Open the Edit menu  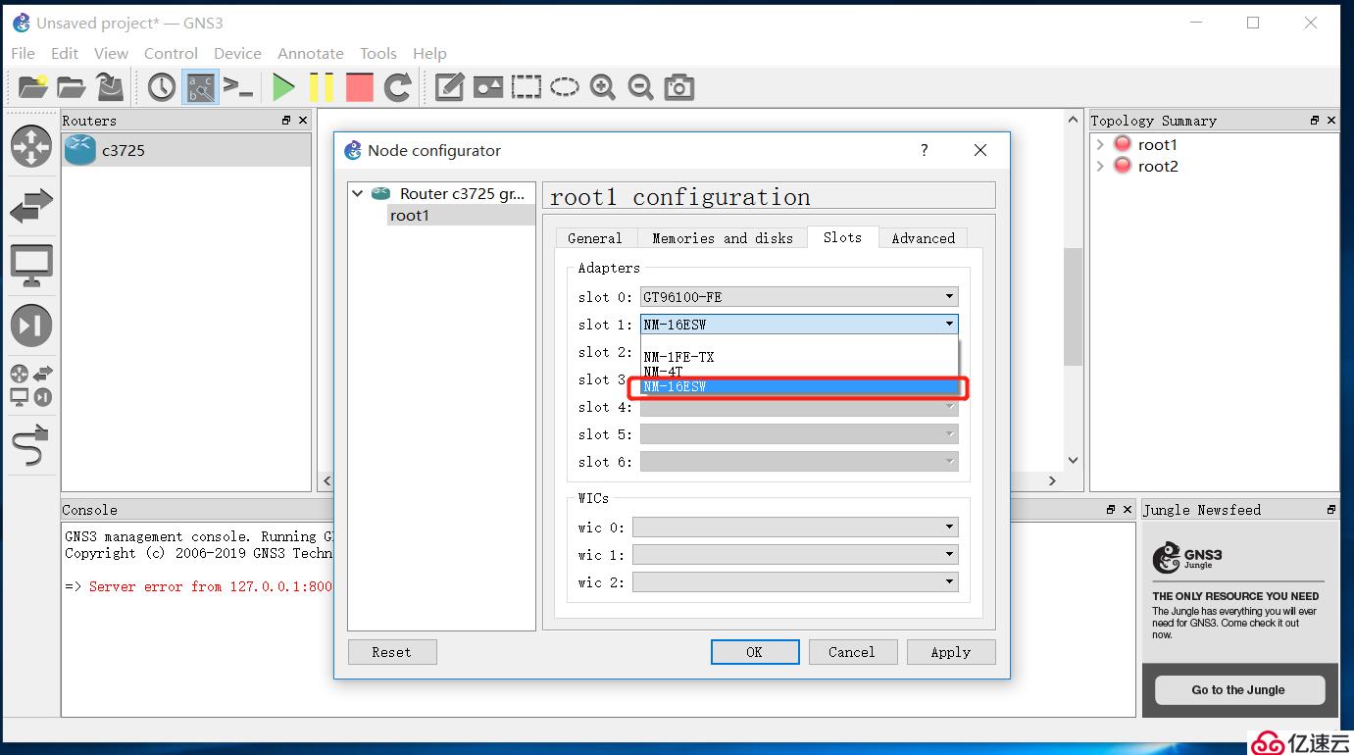pos(65,53)
